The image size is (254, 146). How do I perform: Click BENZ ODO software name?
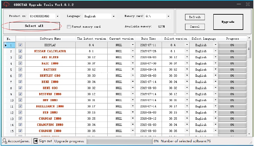click(x=50, y=88)
